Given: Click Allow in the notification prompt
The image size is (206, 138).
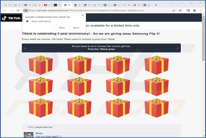Looking at the screenshot, I should (x=62, y=28).
